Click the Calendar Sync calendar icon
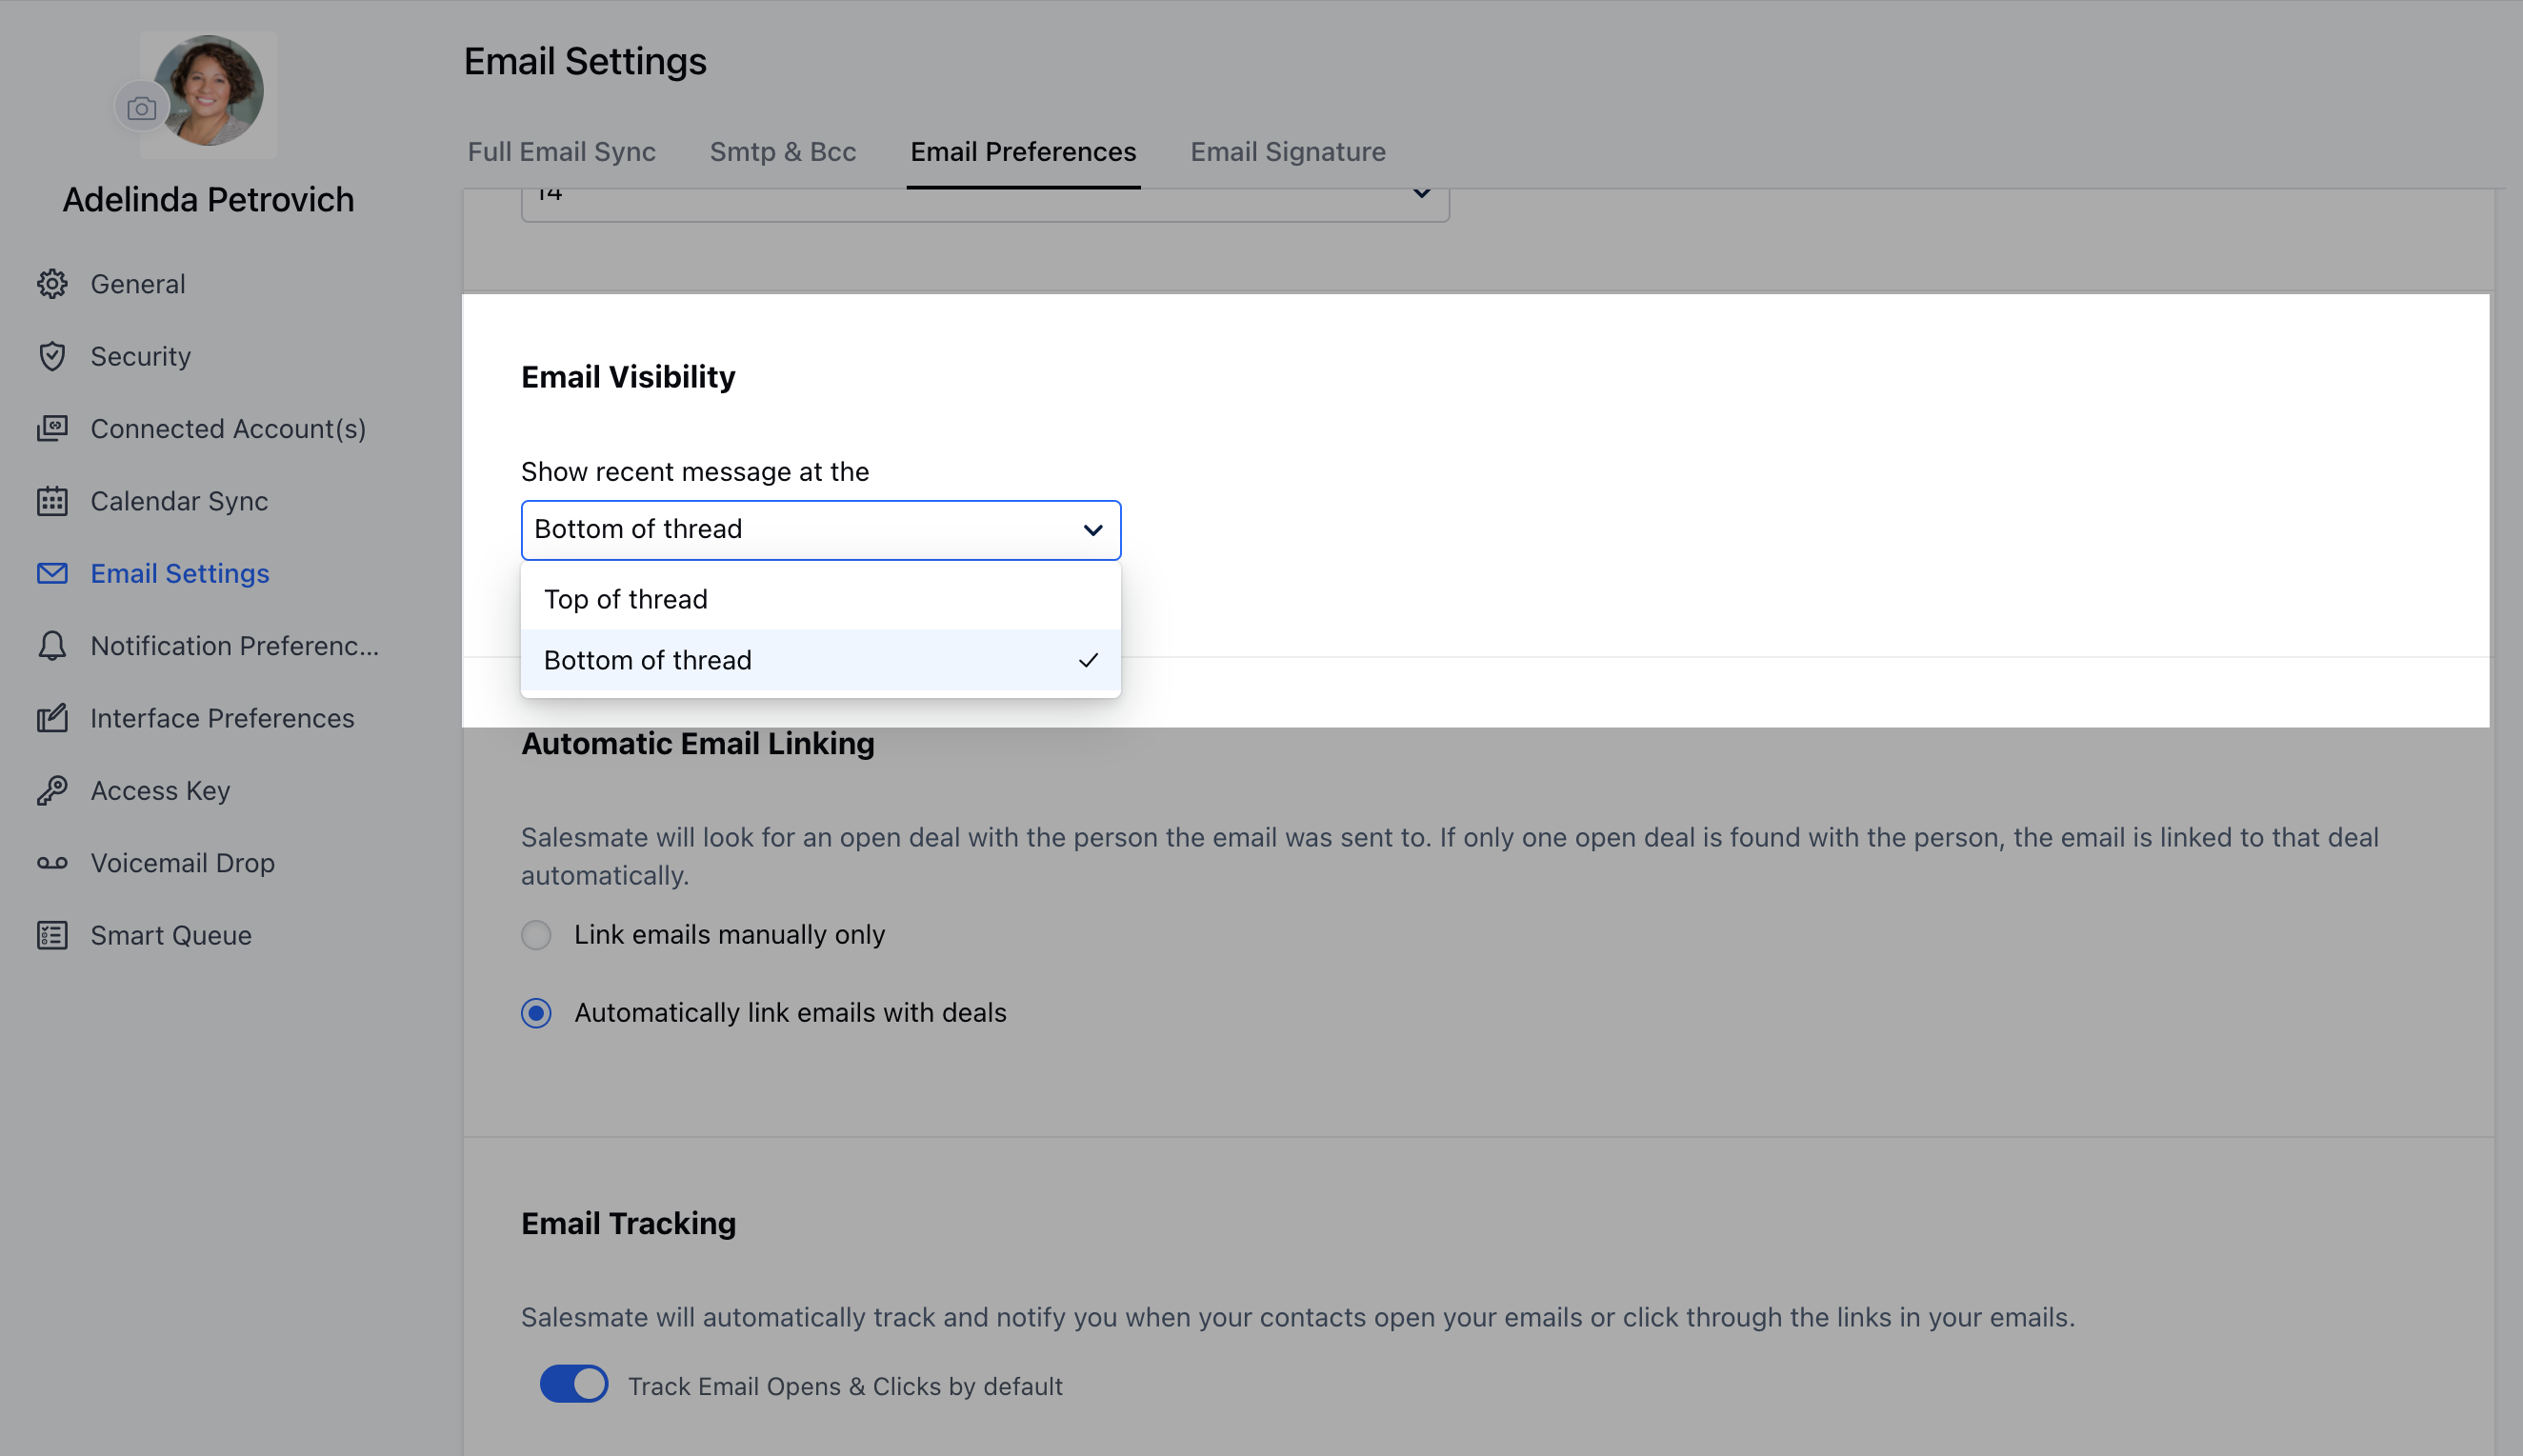The width and height of the screenshot is (2523, 1456). tap(52, 501)
